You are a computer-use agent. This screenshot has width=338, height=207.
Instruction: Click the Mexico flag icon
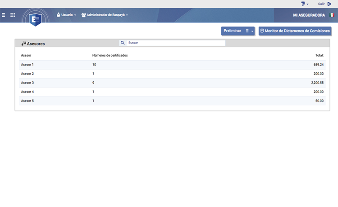click(x=332, y=15)
